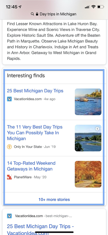Click the PlanetWare red favicon

pyautogui.click(x=9, y=177)
